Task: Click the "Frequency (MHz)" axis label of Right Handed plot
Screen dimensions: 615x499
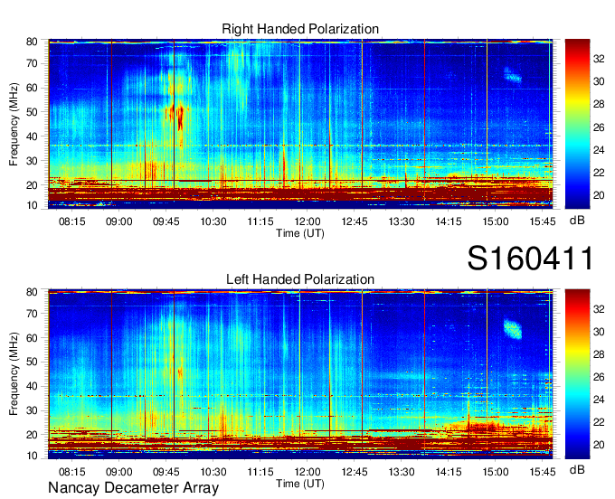Action: pos(14,124)
